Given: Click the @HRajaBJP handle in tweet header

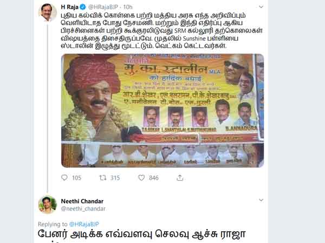Looking at the screenshot, I should tap(103, 7).
